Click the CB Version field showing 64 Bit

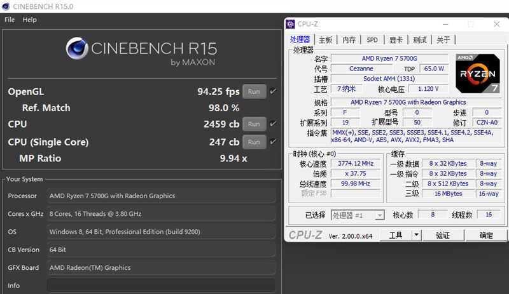point(161,250)
